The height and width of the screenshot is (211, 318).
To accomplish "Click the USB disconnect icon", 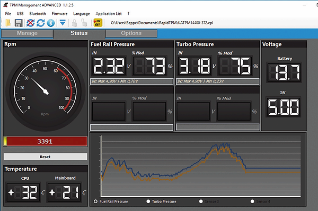I will pos(30,23).
